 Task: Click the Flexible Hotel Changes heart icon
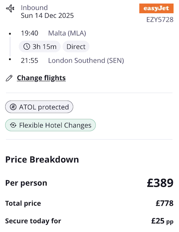point(13,125)
